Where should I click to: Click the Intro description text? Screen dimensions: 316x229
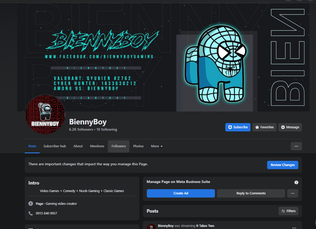tap(82, 191)
